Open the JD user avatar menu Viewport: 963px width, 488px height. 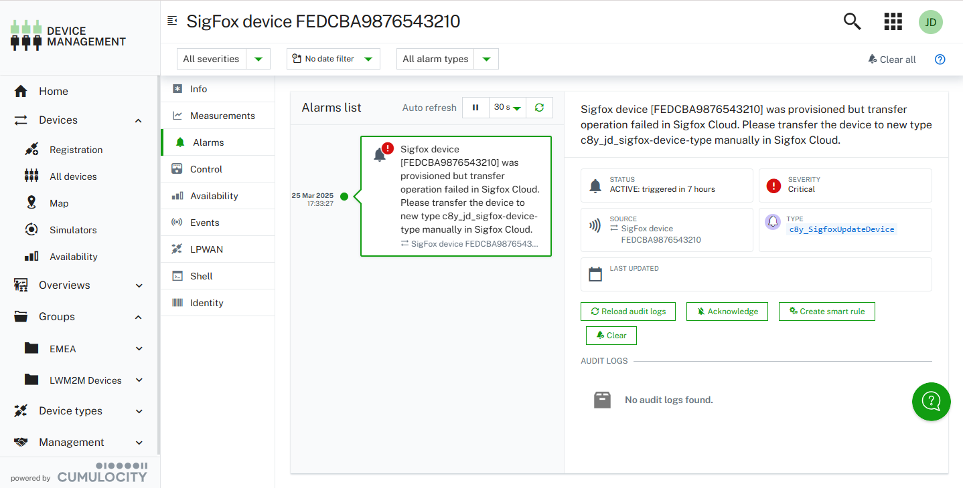930,22
